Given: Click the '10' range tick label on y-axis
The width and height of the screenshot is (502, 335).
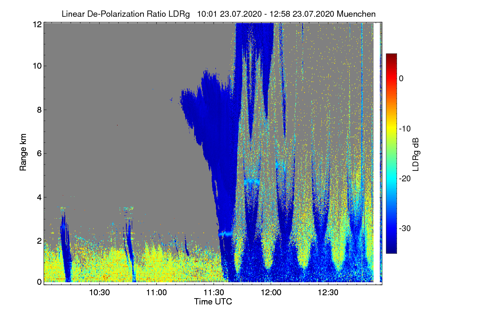Looking at the screenshot, I should [37, 66].
